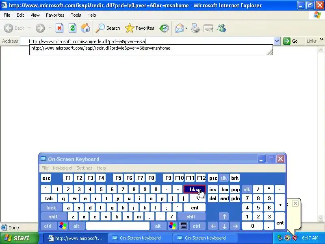The image size is (325, 244).
Task: Open the Mail button dropdown arrow
Action: click(x=186, y=28)
